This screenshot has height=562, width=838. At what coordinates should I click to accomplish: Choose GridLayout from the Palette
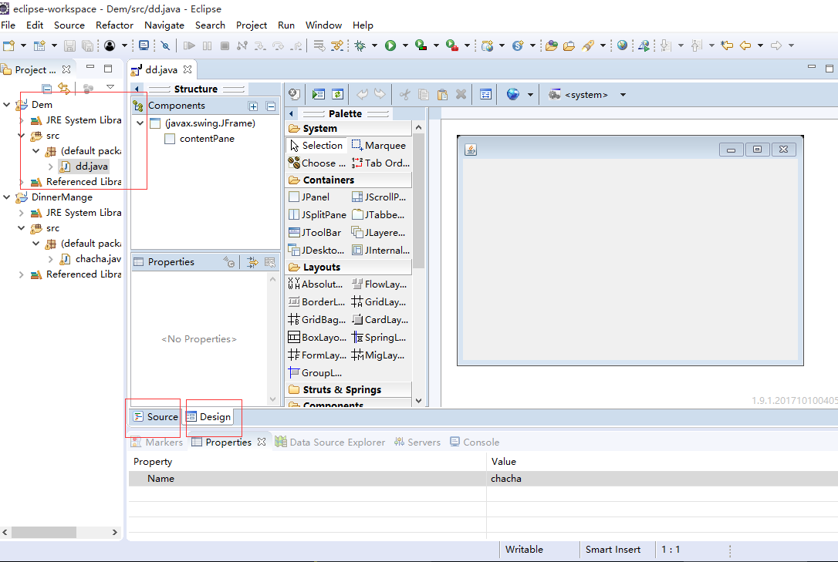pos(379,301)
